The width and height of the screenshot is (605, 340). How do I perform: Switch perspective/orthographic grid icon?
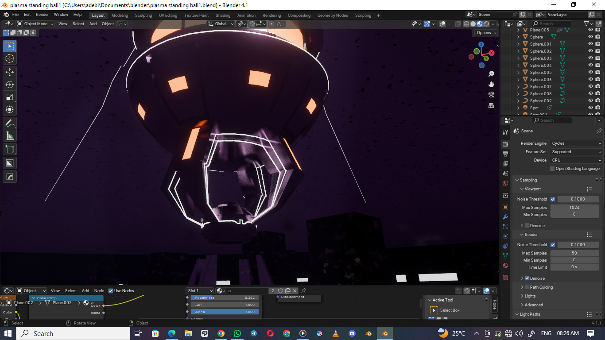pos(491,105)
